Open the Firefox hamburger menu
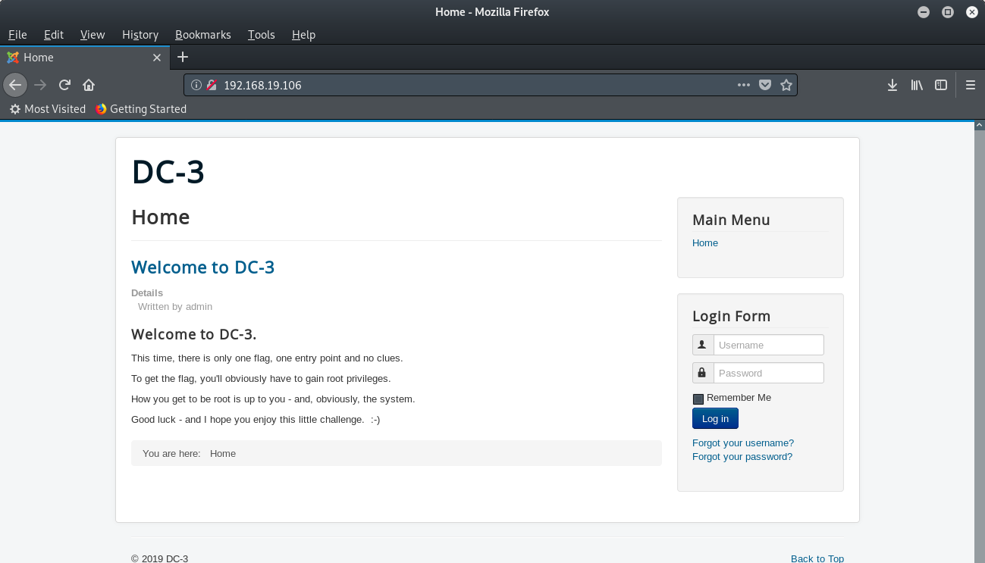Screen dimensions: 985x563 pos(971,85)
